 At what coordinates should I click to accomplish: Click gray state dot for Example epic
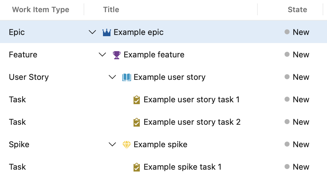(287, 32)
